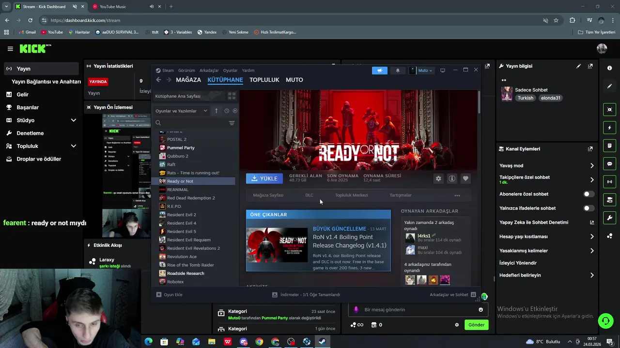Screen dimensions: 620x348
Task: Select Resident Evil 4 in Steam library
Action: 197,223
